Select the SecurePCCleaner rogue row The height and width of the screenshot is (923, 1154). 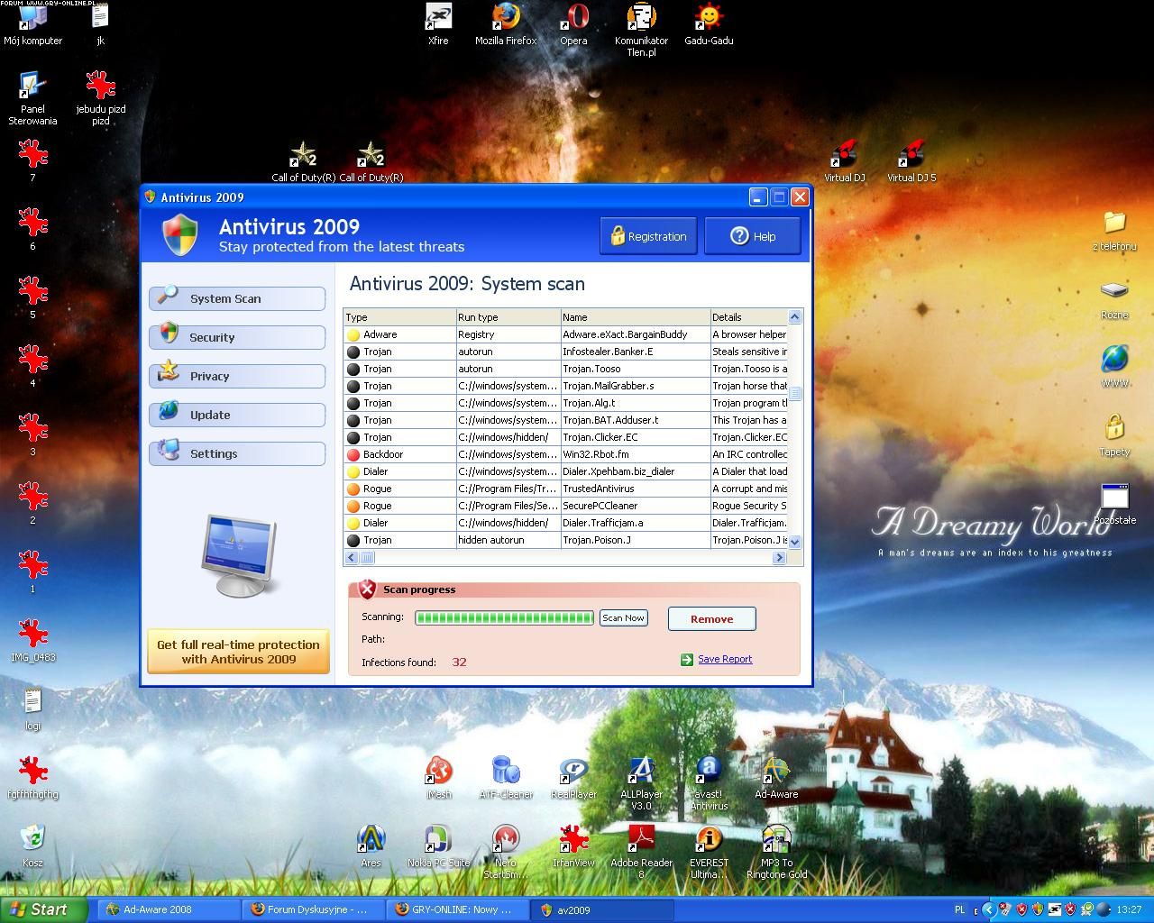tap(565, 506)
